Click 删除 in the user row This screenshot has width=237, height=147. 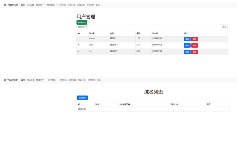(x=195, y=45)
